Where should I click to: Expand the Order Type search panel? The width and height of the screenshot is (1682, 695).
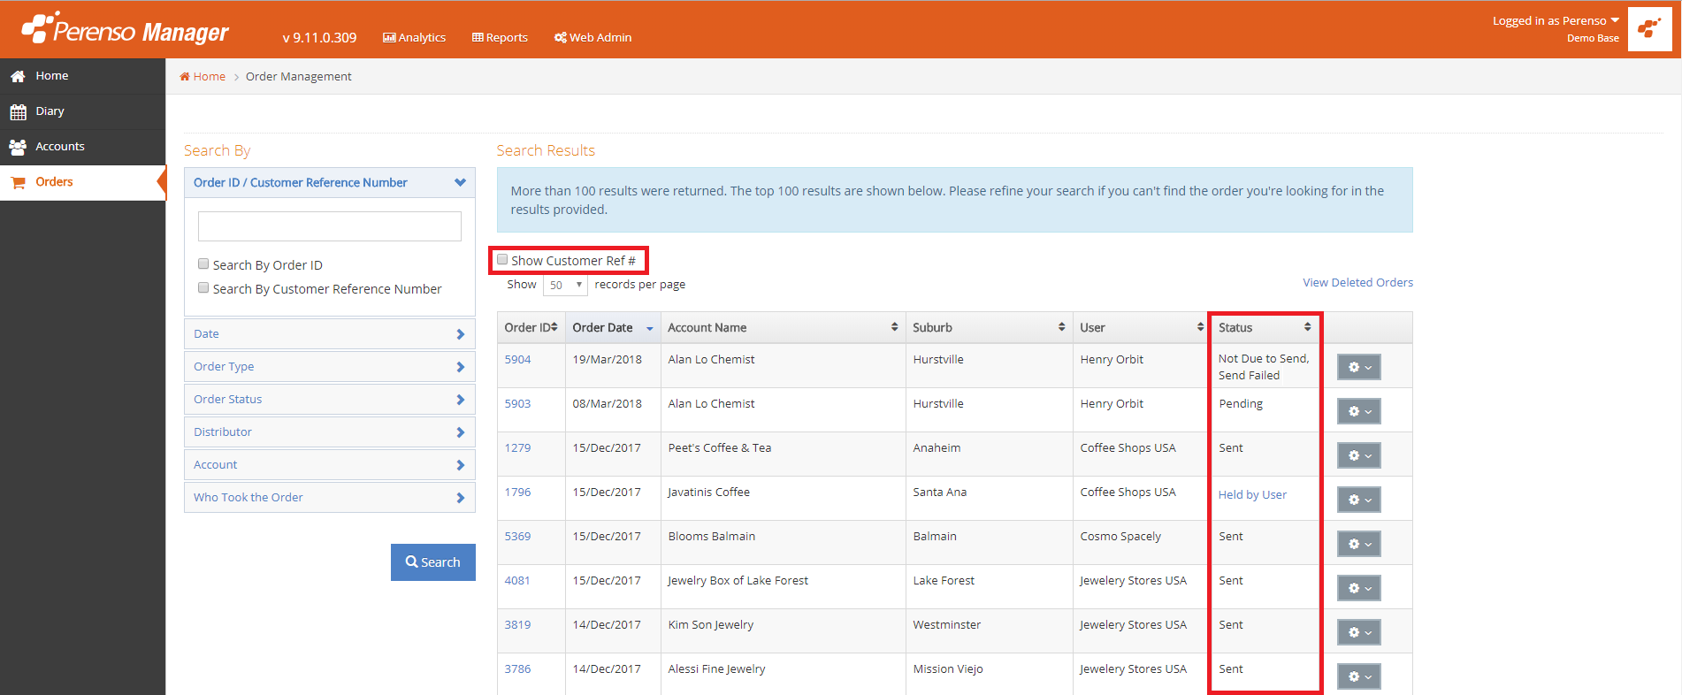[330, 367]
